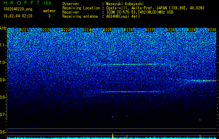Click the meteor echo streak below 0229 near 0.67 kHz
This screenshot has height=139, width=219.
(x=200, y=120)
